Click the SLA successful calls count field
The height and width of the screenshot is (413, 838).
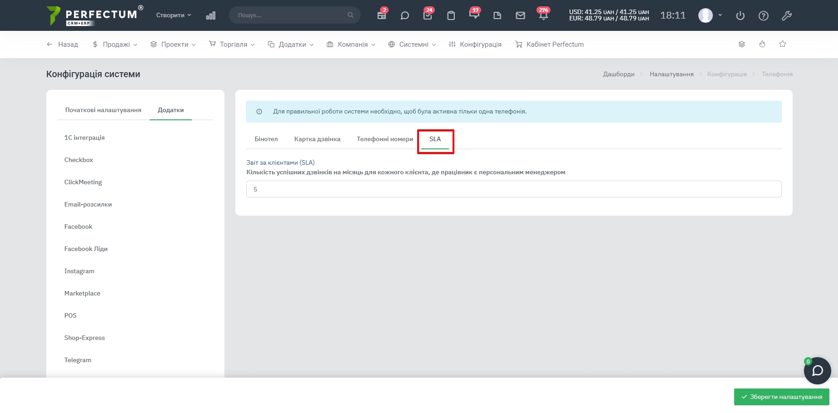513,189
